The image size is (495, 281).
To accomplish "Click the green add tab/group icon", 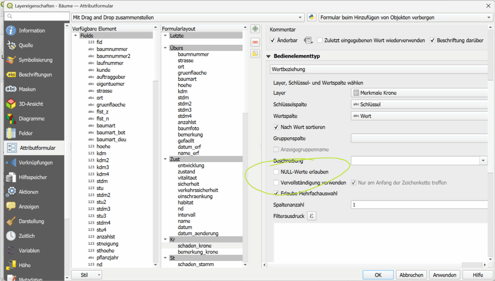I will [255, 29].
